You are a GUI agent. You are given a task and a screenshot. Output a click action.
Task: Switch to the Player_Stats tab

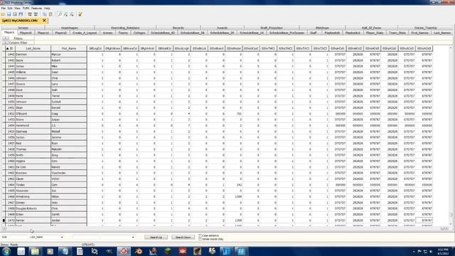click(x=375, y=33)
